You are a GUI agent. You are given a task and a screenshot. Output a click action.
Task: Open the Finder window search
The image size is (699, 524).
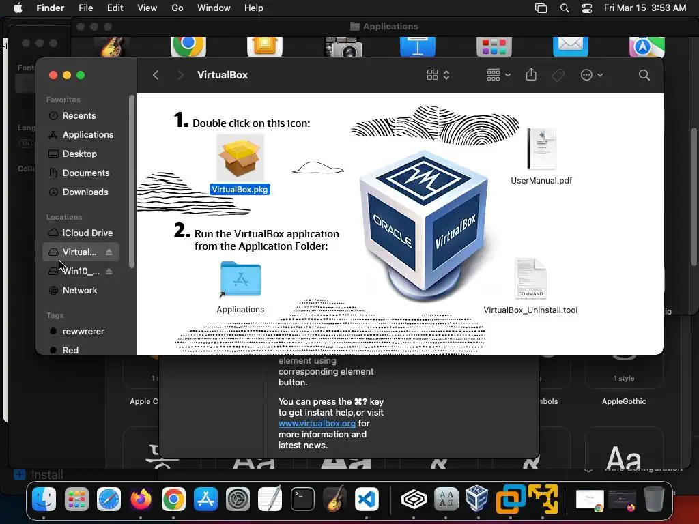click(644, 75)
